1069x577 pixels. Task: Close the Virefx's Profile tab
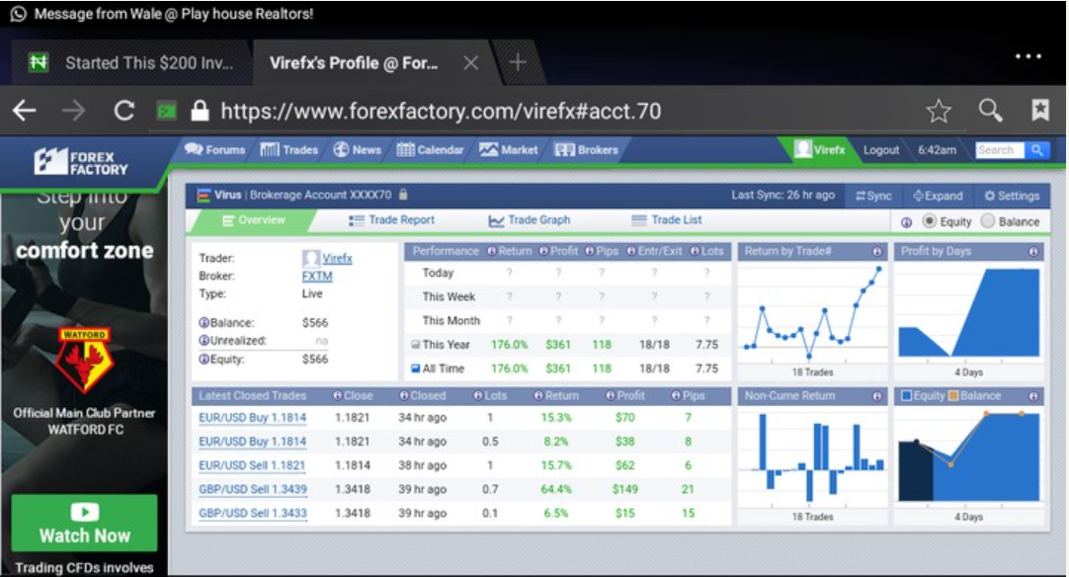pos(470,63)
